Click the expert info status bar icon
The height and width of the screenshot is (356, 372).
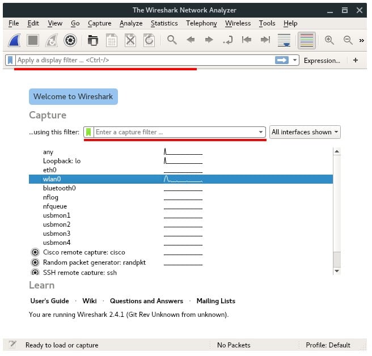(x=12, y=345)
